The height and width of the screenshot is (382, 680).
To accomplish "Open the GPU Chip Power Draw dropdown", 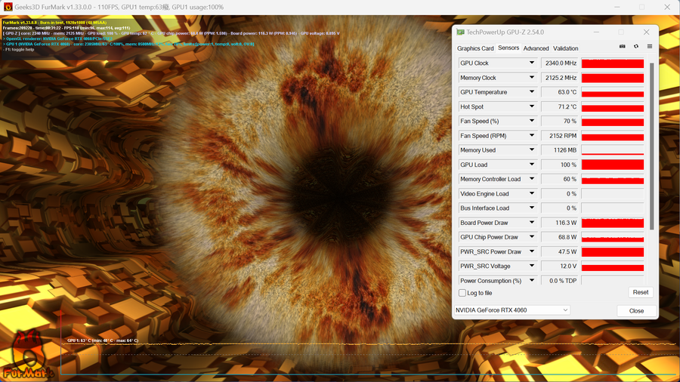I will point(532,237).
